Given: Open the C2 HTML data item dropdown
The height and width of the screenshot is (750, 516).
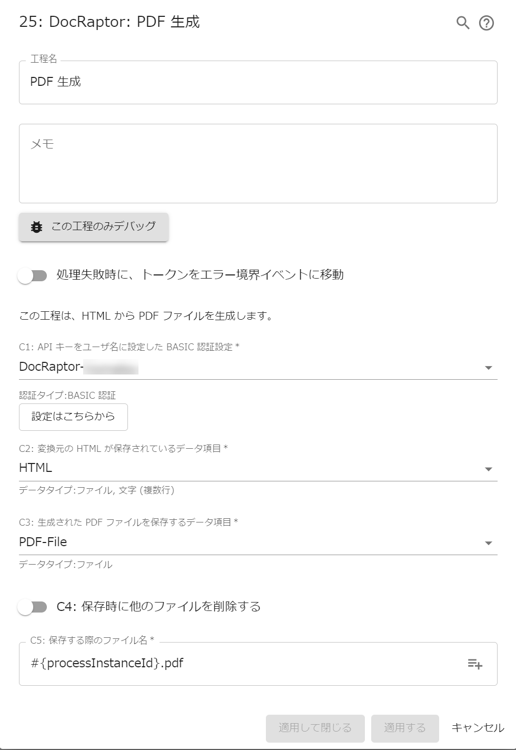Looking at the screenshot, I should pos(489,468).
